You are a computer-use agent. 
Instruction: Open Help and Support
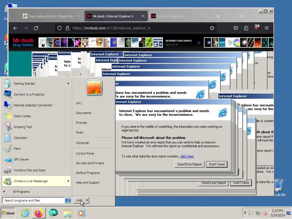(x=88, y=182)
